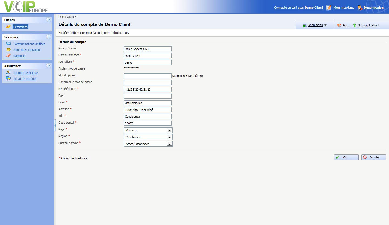Image resolution: width=389 pixels, height=225 pixels.
Task: Open the Région dropdown
Action: coord(169,137)
